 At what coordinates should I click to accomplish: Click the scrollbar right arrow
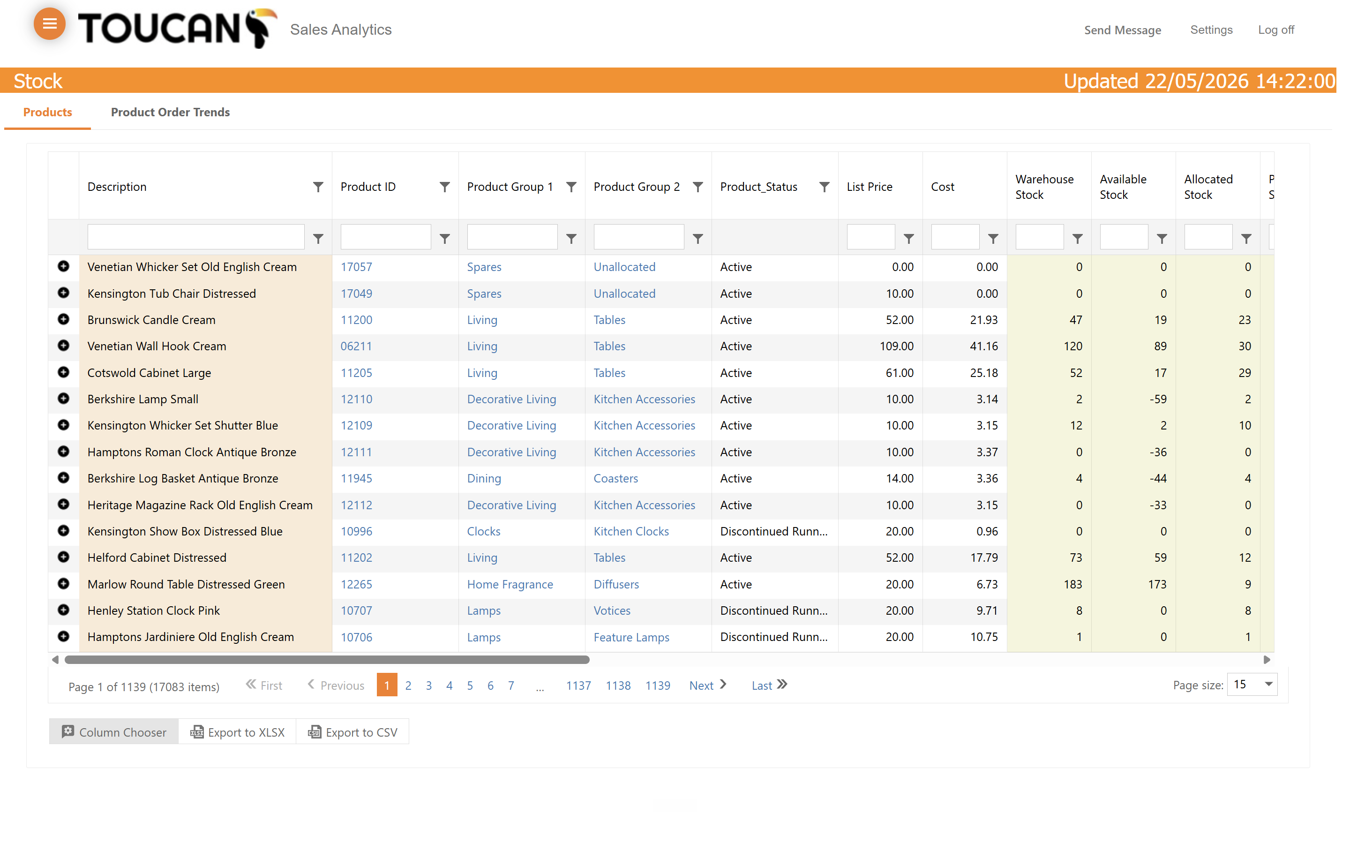pos(1266,660)
